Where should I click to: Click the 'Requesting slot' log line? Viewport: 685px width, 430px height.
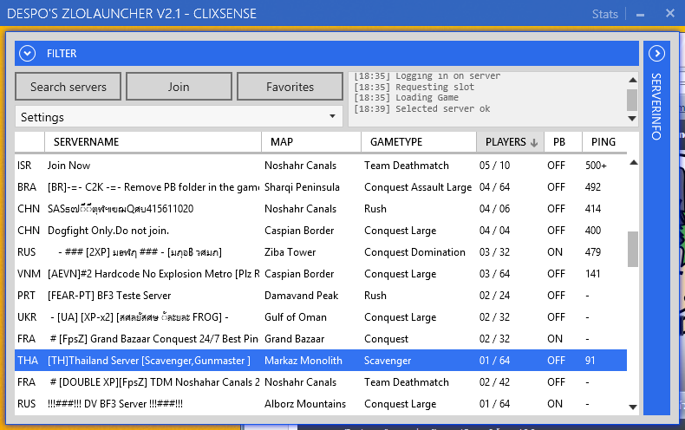click(414, 87)
